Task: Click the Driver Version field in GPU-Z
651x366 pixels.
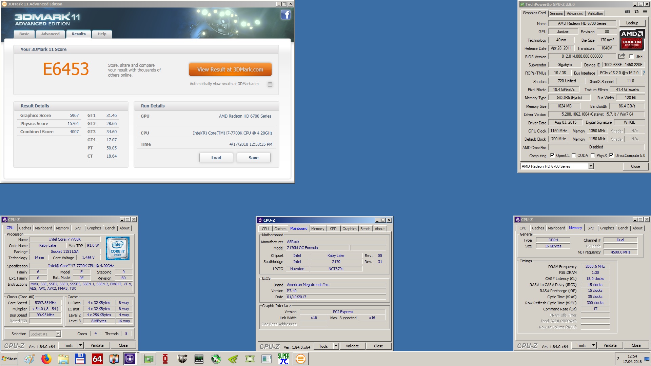Action: pos(596,114)
